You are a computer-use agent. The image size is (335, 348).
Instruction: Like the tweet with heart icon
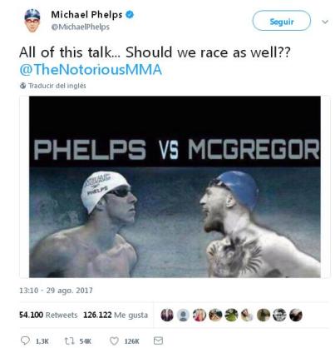[114, 341]
